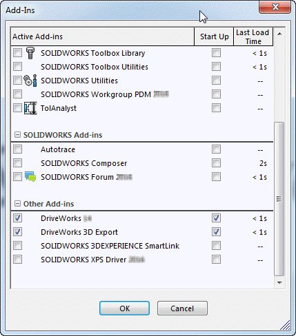This screenshot has height=336, width=296.
Task: Select the DriveWorks 3D Export row text
Action: click(x=79, y=232)
